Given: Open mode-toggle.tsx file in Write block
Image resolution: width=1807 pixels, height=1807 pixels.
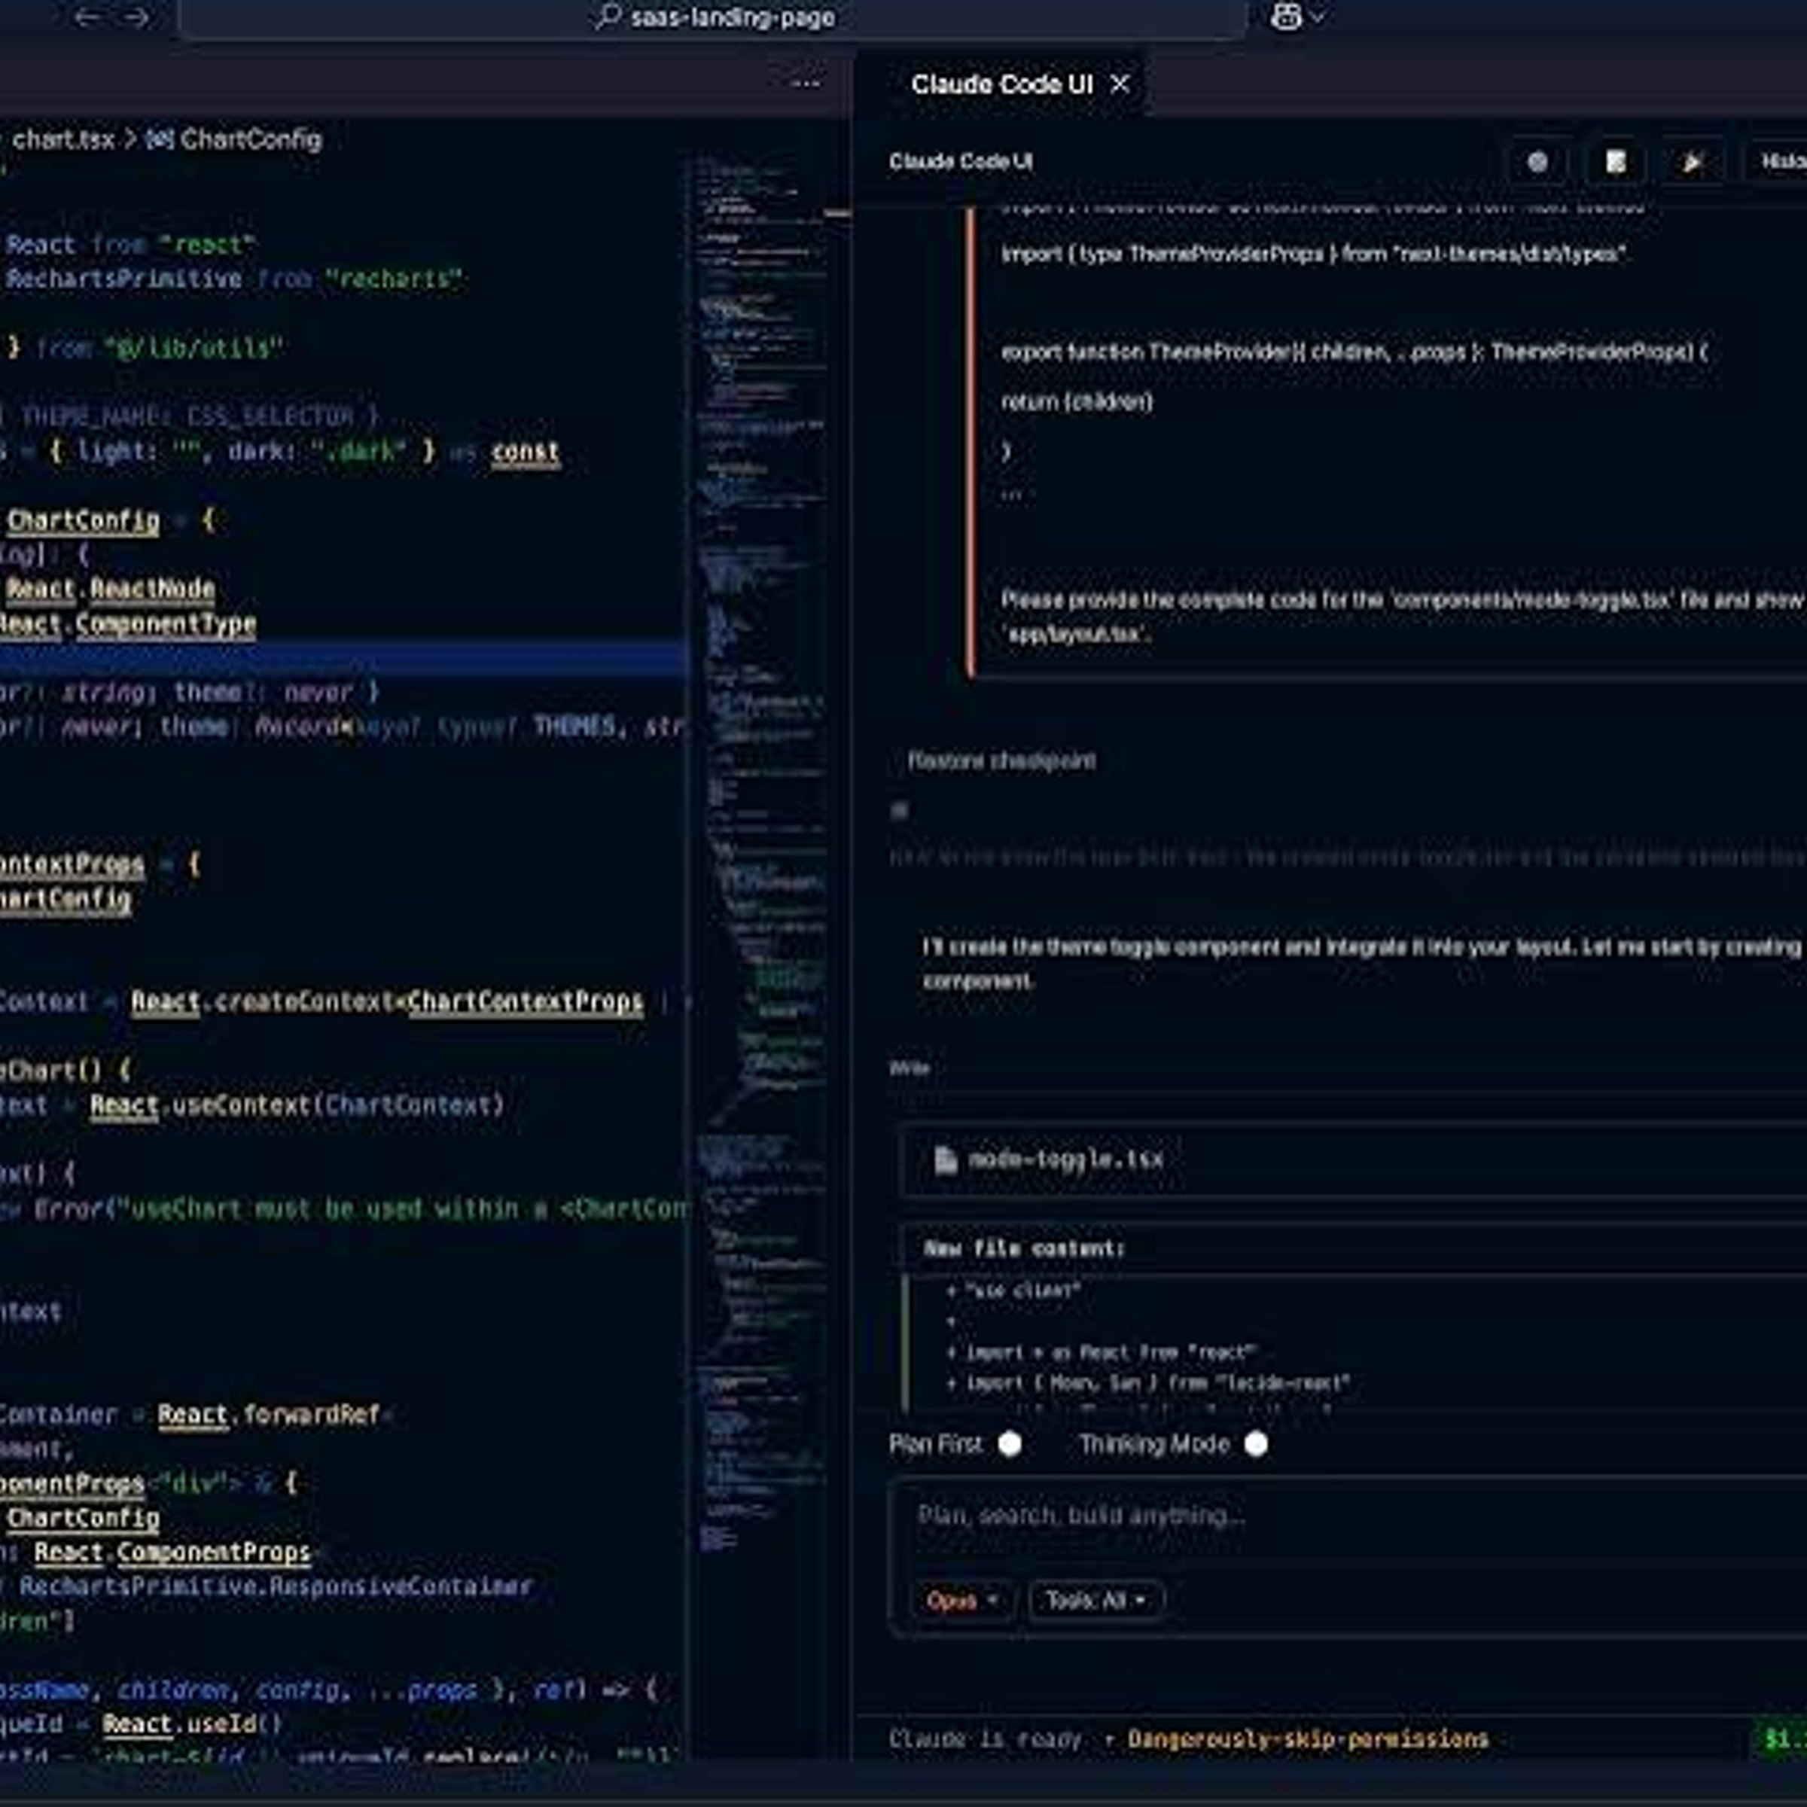Looking at the screenshot, I should point(1065,1159).
